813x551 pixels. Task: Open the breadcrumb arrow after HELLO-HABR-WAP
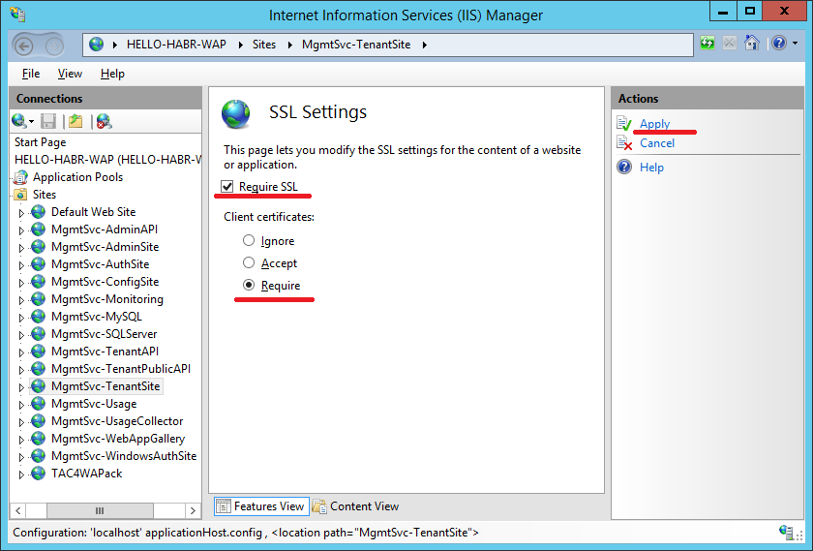[241, 46]
